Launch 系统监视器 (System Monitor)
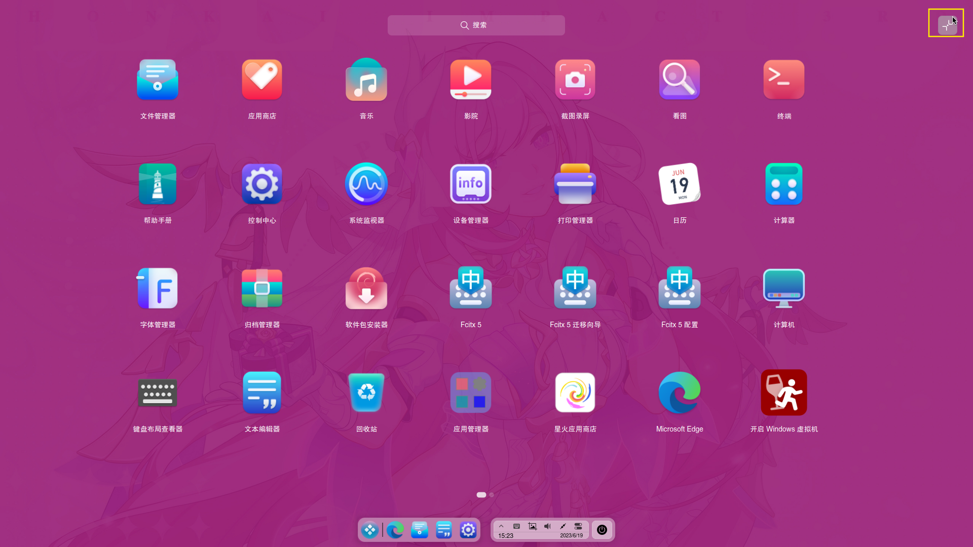The height and width of the screenshot is (547, 973). (x=366, y=184)
